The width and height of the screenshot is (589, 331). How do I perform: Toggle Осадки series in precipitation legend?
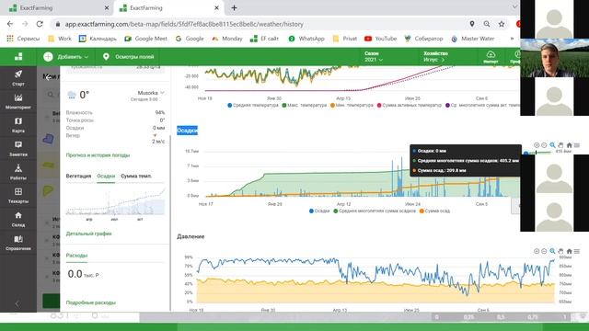[x=319, y=211]
